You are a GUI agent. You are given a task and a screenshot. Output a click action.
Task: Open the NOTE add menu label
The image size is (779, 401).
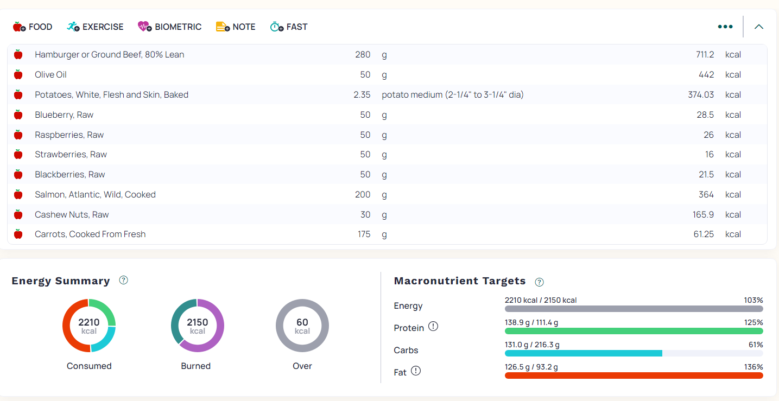pos(244,27)
